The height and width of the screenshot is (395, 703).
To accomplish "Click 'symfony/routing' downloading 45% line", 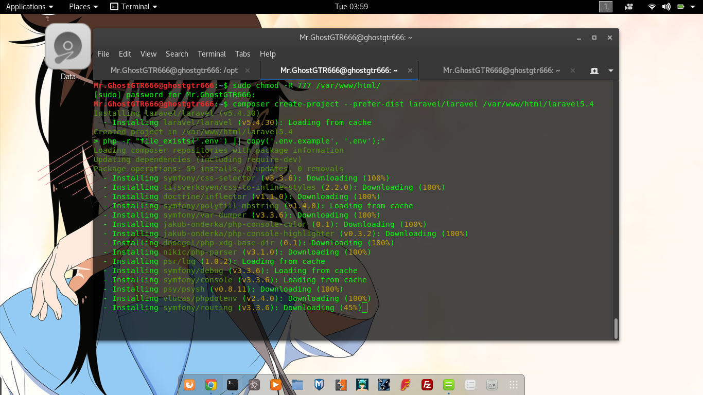I will tap(233, 308).
